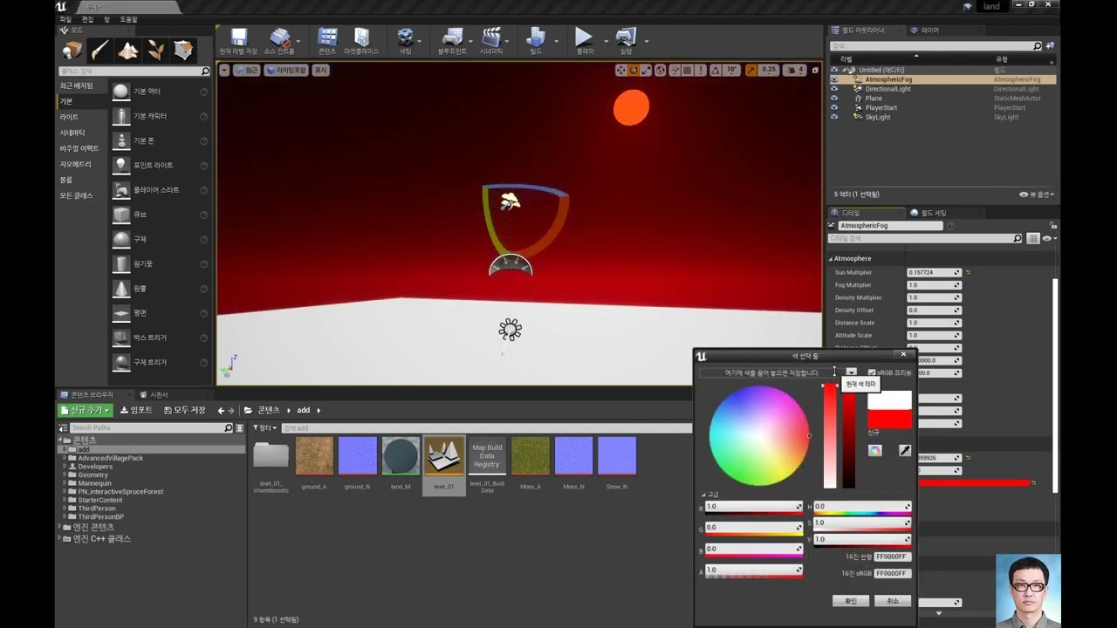Pick the eyedropper tool in color picker
1117x628 pixels.
tap(905, 451)
